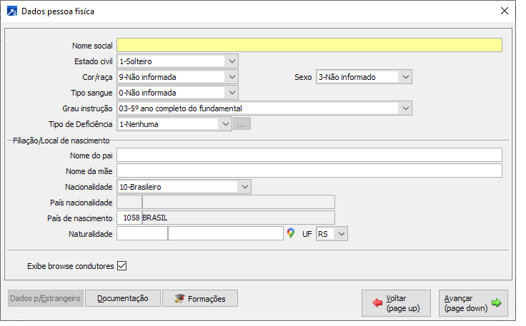Open the Tipo sangue dropdown
Image resolution: width=526 pixels, height=326 pixels.
tap(232, 93)
